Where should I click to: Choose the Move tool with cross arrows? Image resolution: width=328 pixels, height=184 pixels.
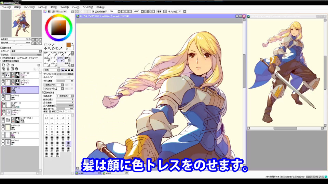pyautogui.click(x=46, y=49)
